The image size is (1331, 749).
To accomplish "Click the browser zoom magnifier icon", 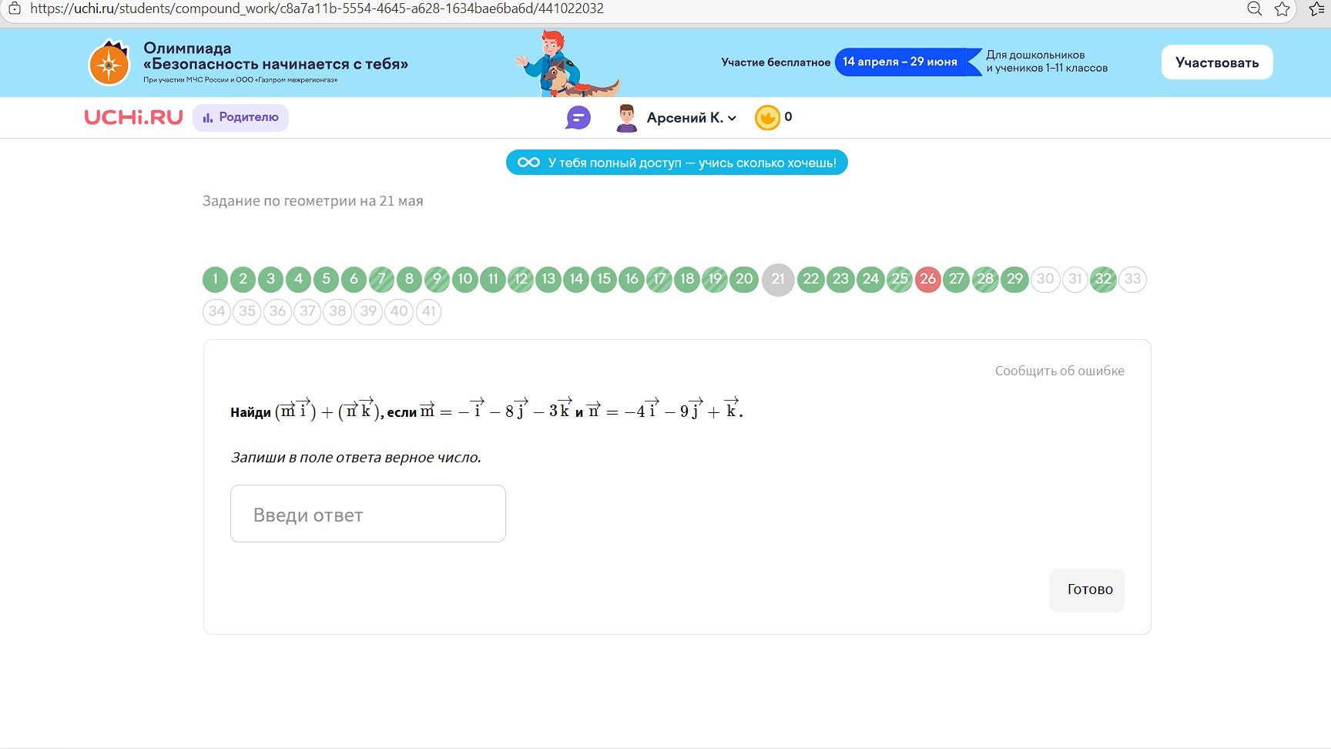I will click(1254, 8).
